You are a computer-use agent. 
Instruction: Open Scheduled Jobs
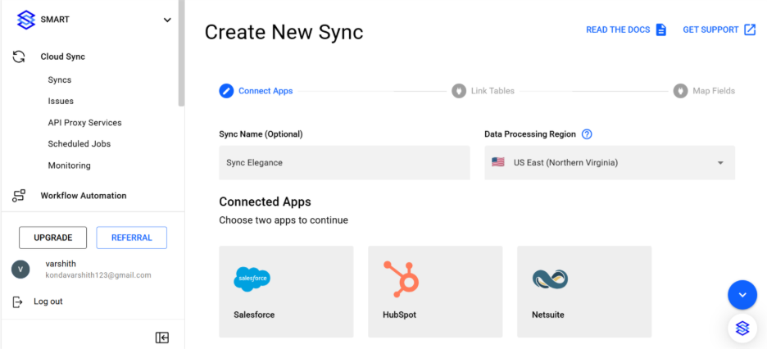[x=79, y=144]
